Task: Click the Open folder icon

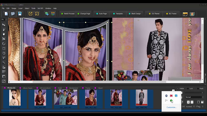Action: pyautogui.click(x=13, y=14)
